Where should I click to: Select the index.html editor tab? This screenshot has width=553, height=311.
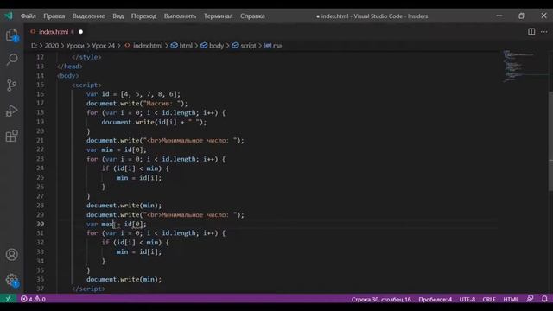point(54,32)
